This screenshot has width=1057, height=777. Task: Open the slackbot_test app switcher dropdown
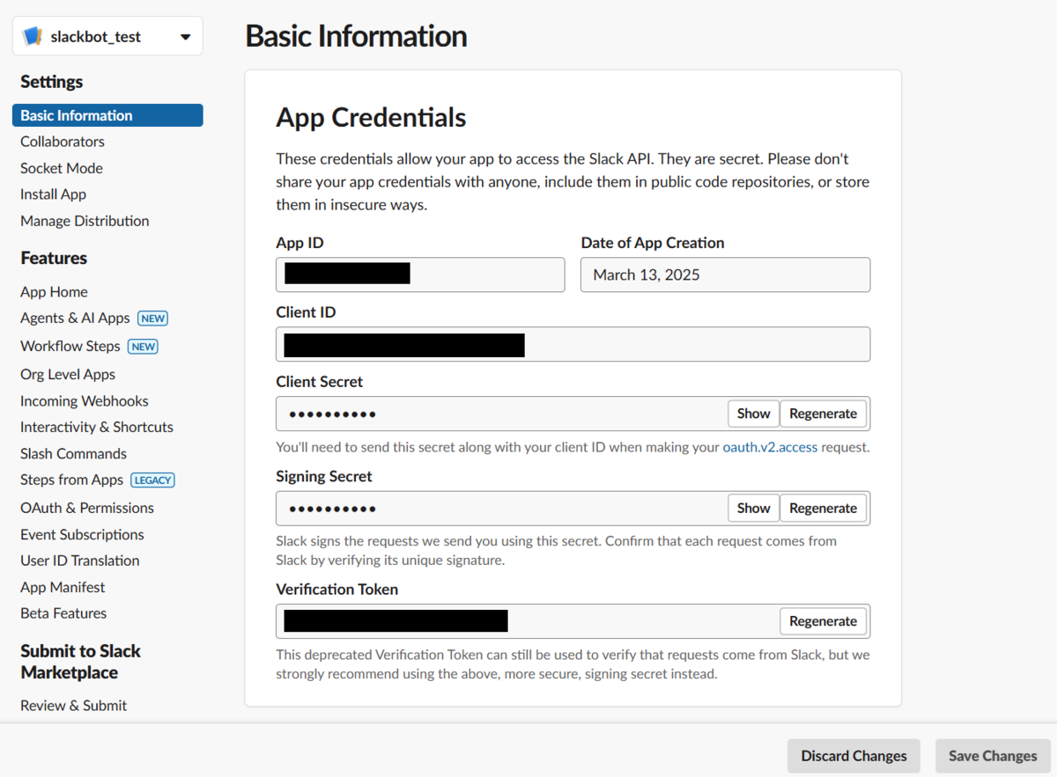coord(107,37)
